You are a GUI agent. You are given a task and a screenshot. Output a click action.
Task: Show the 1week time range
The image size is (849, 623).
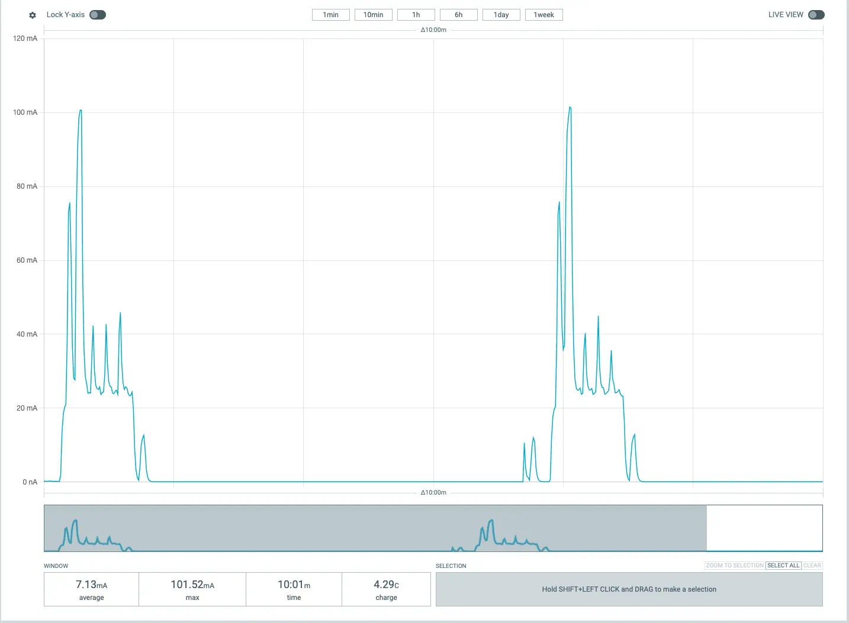544,15
